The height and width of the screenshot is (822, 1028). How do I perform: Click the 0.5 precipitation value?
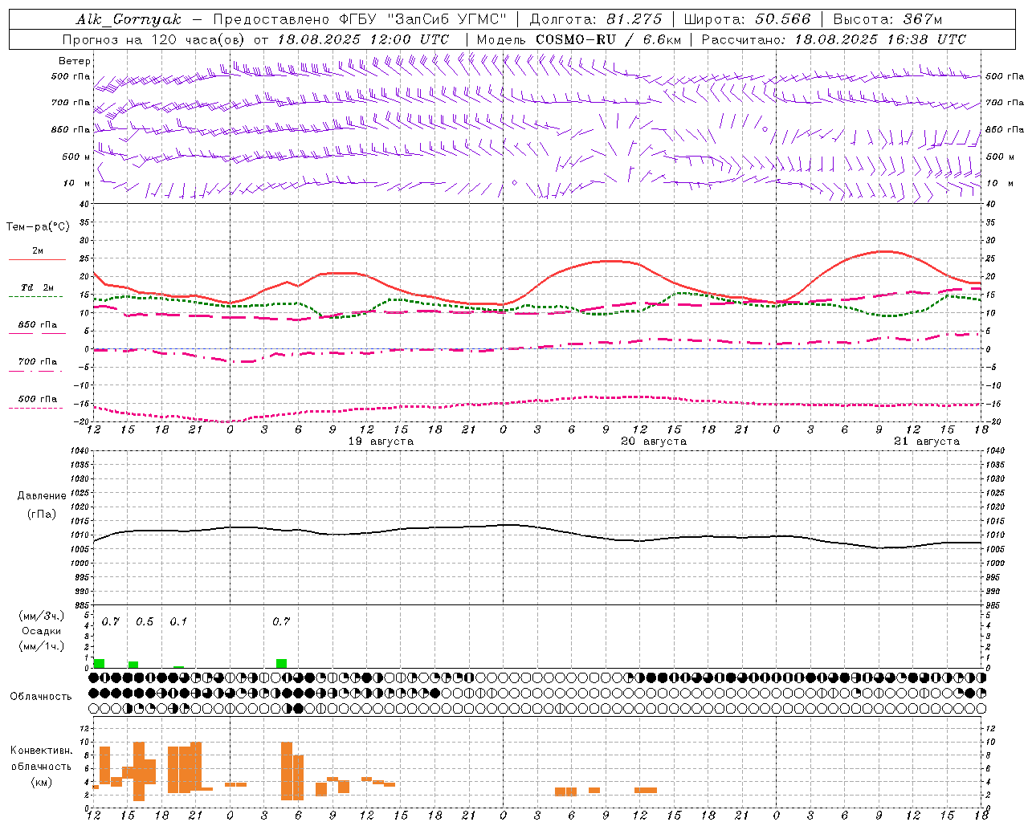coord(145,622)
